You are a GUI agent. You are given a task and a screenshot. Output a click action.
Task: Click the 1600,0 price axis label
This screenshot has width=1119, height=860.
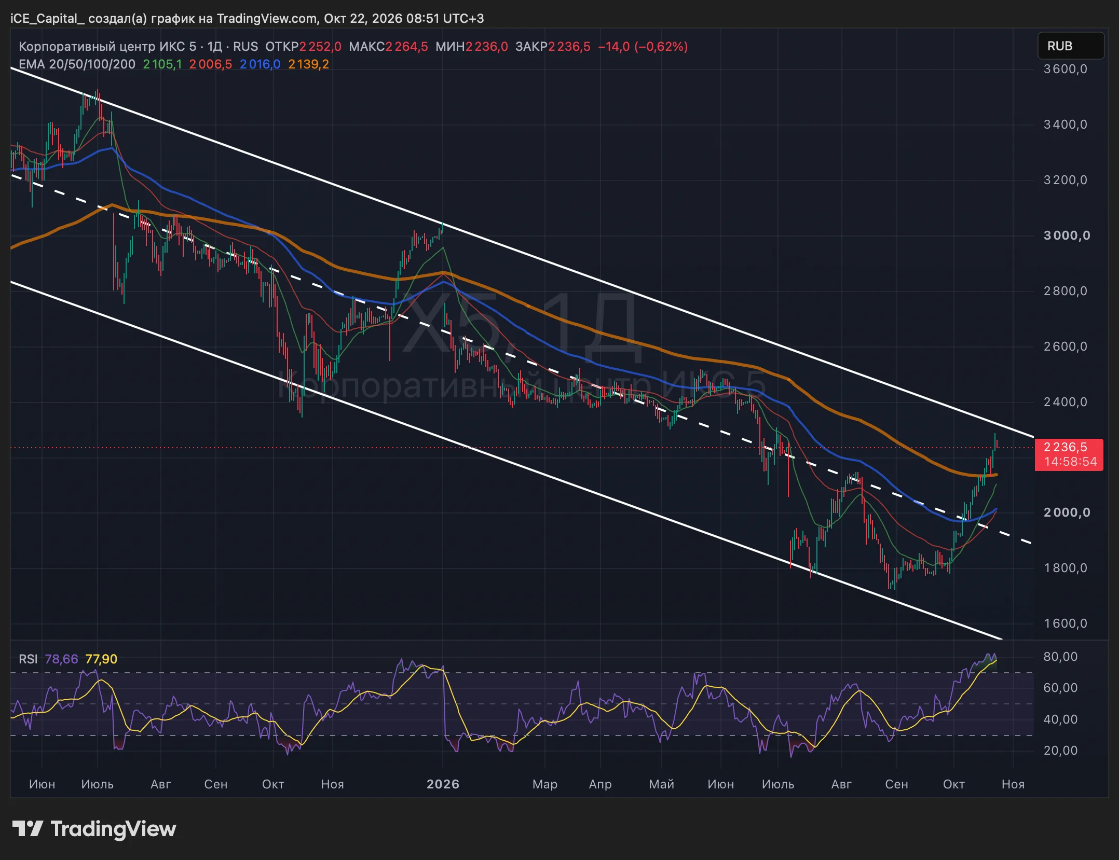coord(1066,623)
